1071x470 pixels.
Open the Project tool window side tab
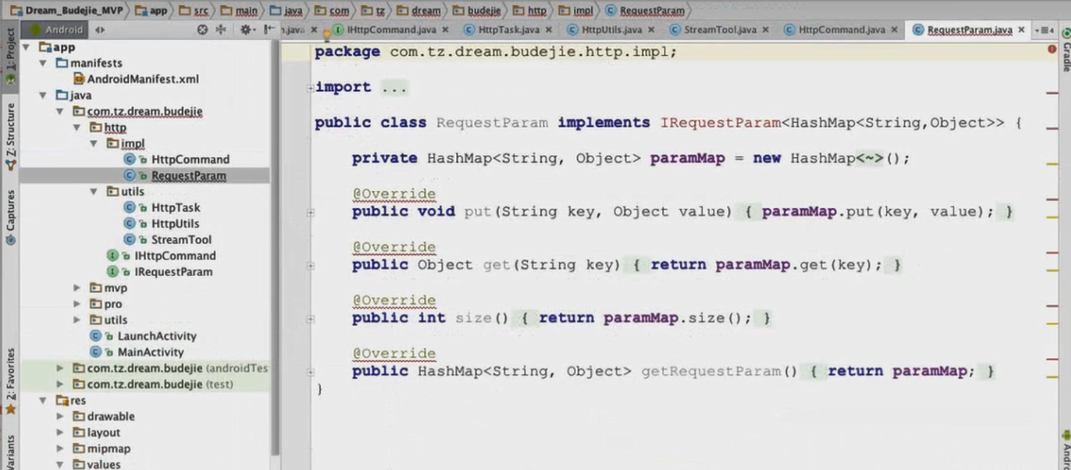pyautogui.click(x=10, y=57)
